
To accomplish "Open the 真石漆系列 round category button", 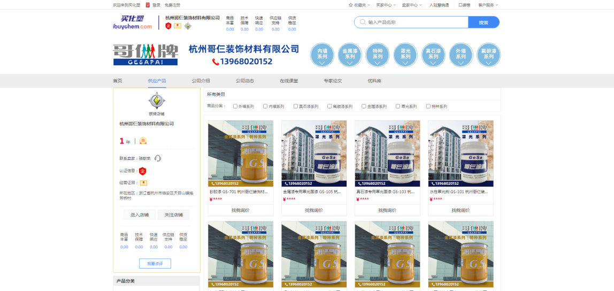I will [x=433, y=55].
